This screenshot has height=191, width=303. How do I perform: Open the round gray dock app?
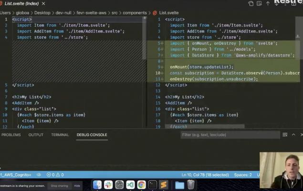pos(119,185)
